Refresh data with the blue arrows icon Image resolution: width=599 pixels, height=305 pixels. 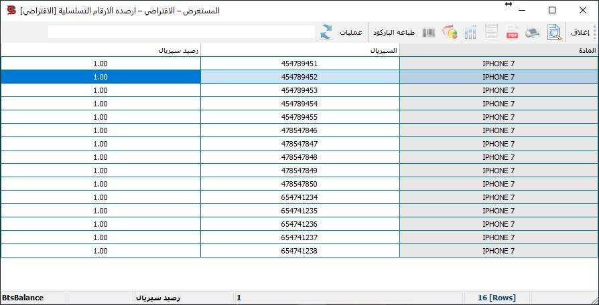click(x=326, y=32)
